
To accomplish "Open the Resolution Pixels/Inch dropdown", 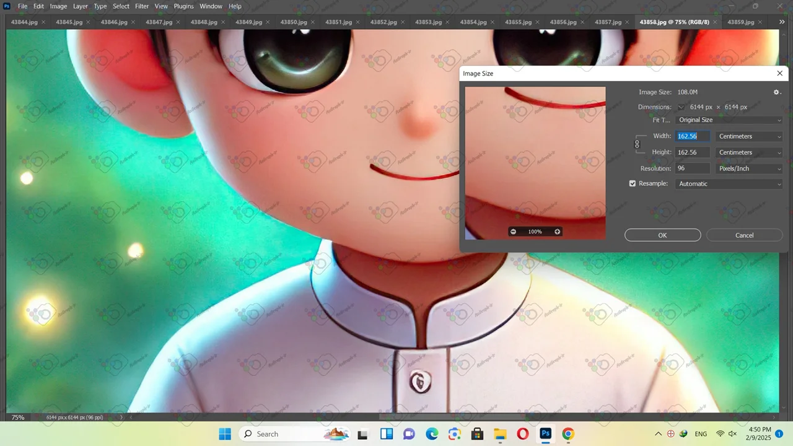I will point(749,168).
